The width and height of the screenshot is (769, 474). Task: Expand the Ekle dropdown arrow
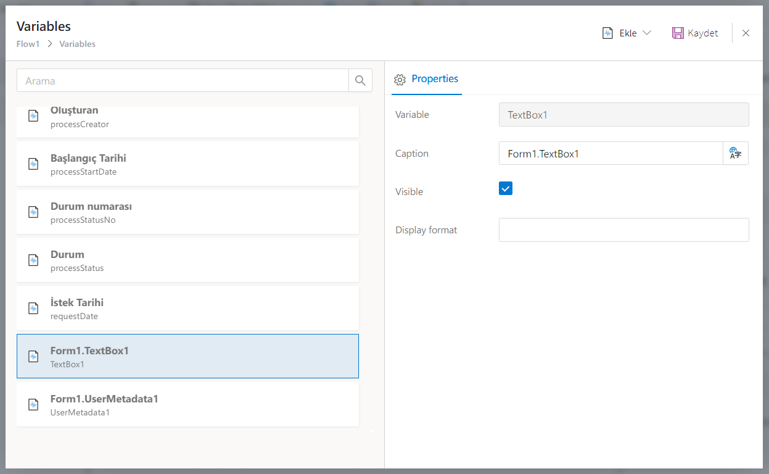tap(647, 33)
